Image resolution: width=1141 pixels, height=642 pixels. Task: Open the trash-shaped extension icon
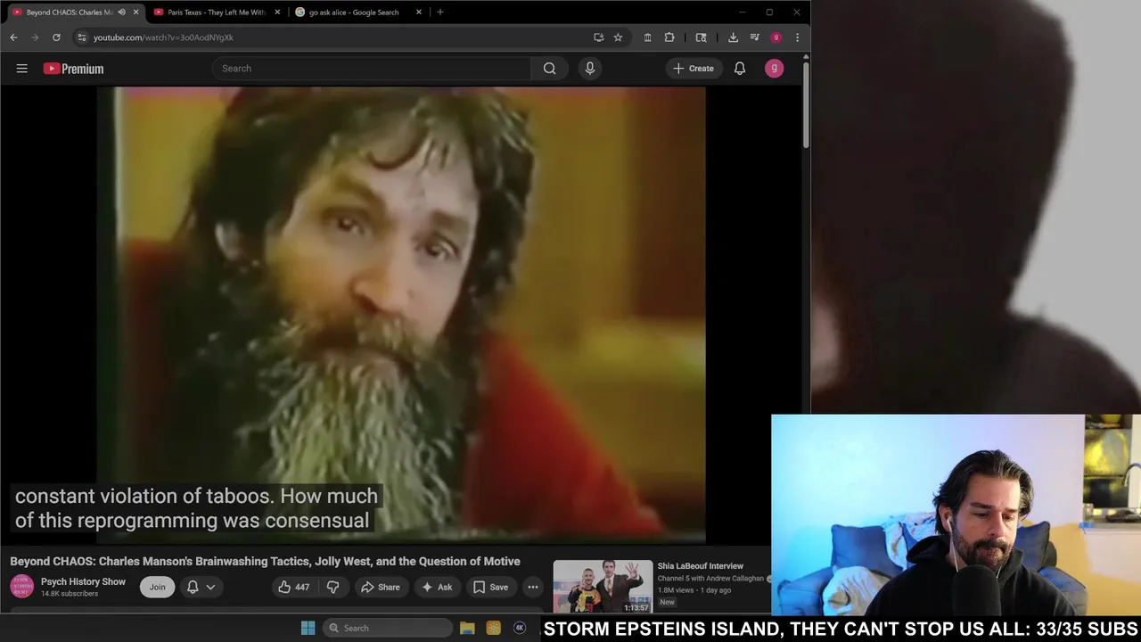648,37
